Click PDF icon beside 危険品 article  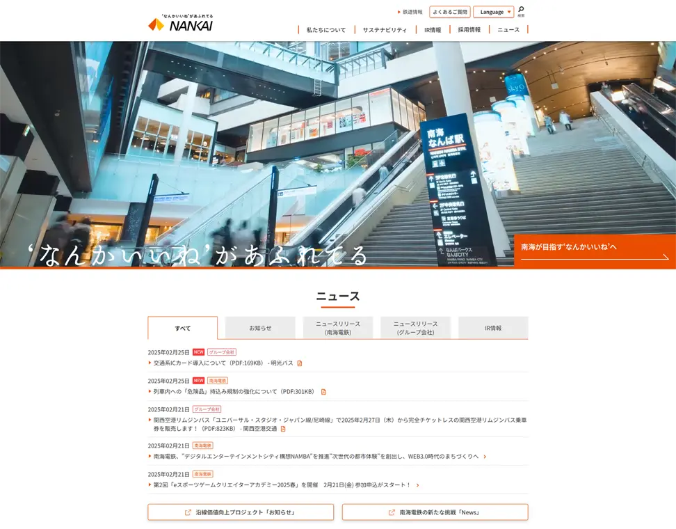323,392
